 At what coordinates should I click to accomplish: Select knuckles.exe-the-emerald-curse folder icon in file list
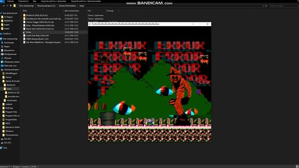(24, 19)
